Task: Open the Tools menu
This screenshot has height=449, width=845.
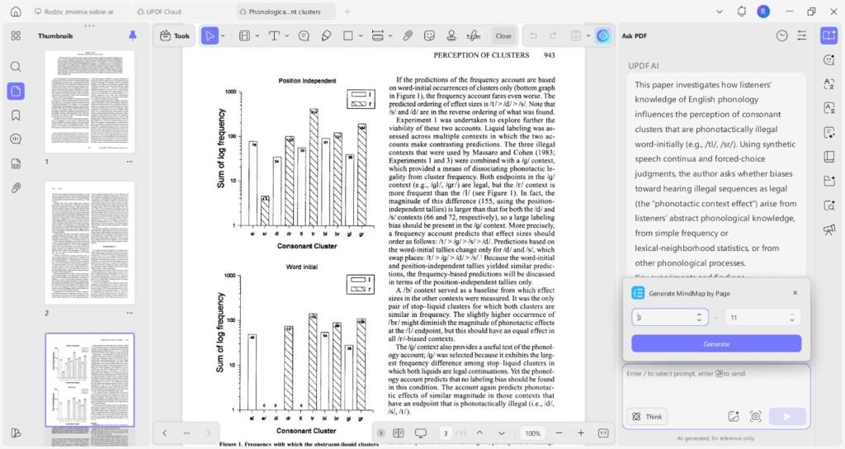Action: coord(174,35)
